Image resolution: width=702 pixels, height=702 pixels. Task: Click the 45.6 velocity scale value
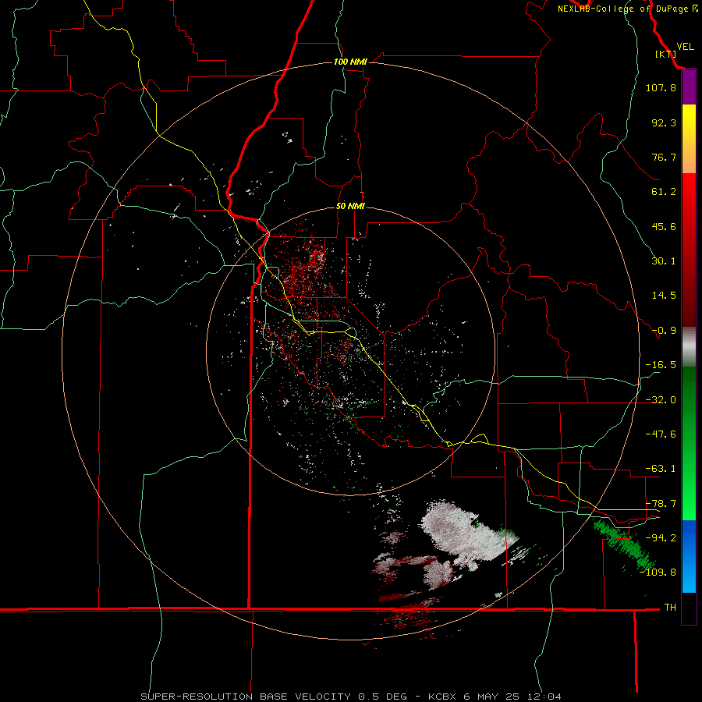[x=664, y=226]
